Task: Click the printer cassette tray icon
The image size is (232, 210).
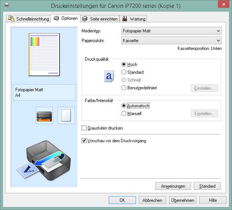Action: tap(44, 115)
